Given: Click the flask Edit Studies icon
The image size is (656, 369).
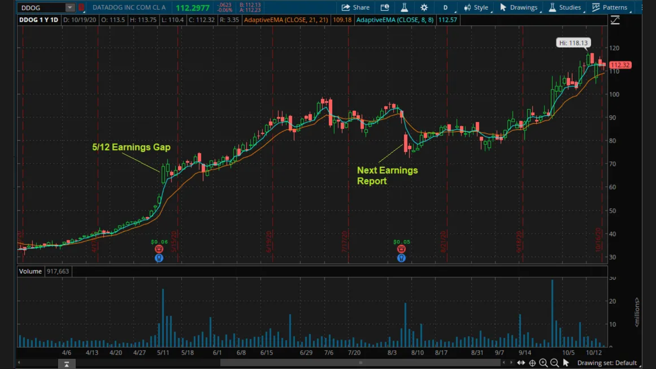Looking at the screenshot, I should [404, 7].
